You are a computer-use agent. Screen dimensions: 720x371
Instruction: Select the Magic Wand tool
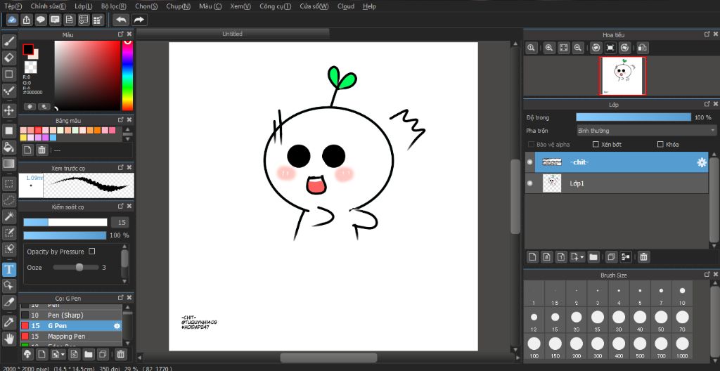click(9, 216)
